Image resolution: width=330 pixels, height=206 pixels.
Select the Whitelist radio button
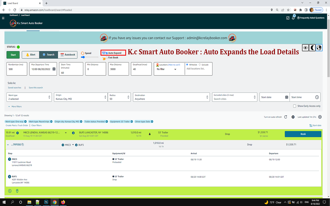(187, 65)
